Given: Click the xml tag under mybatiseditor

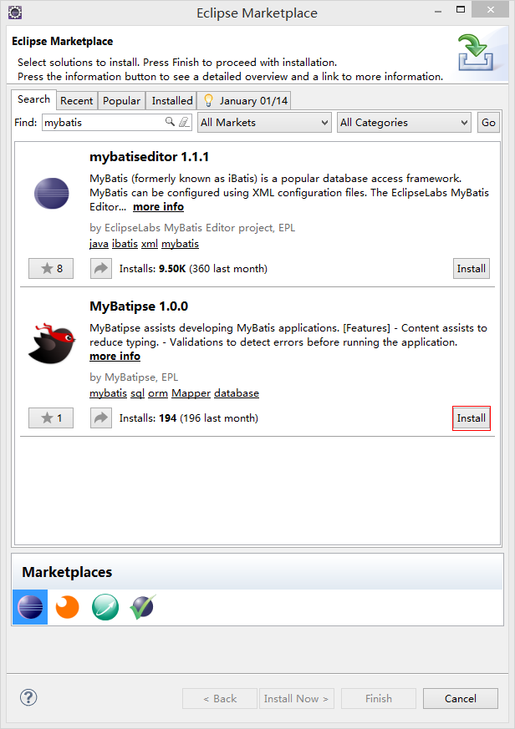Looking at the screenshot, I should [150, 244].
